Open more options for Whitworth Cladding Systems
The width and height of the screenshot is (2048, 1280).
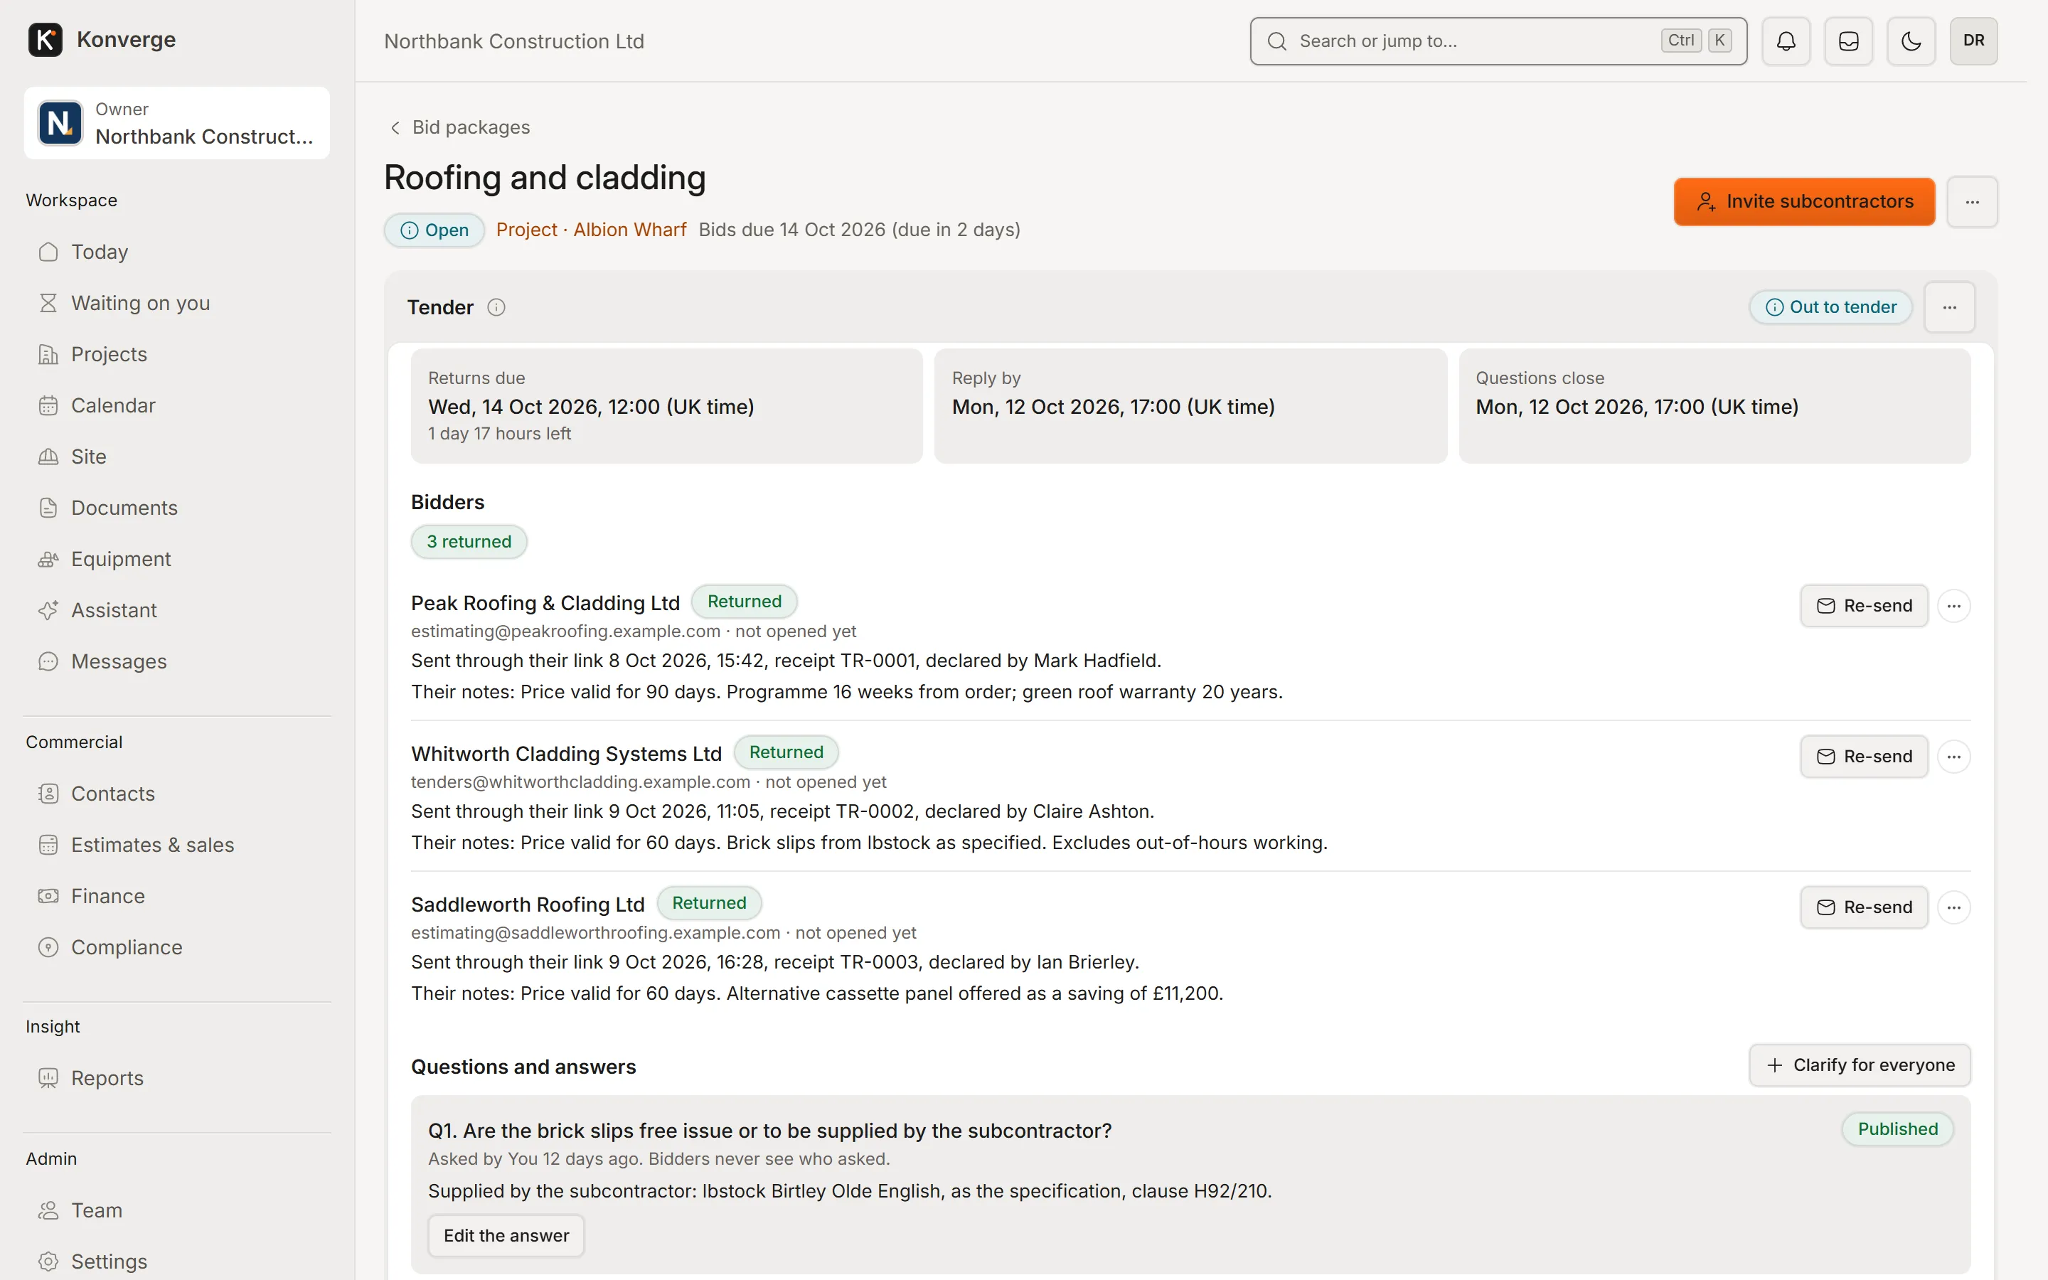pos(1953,757)
